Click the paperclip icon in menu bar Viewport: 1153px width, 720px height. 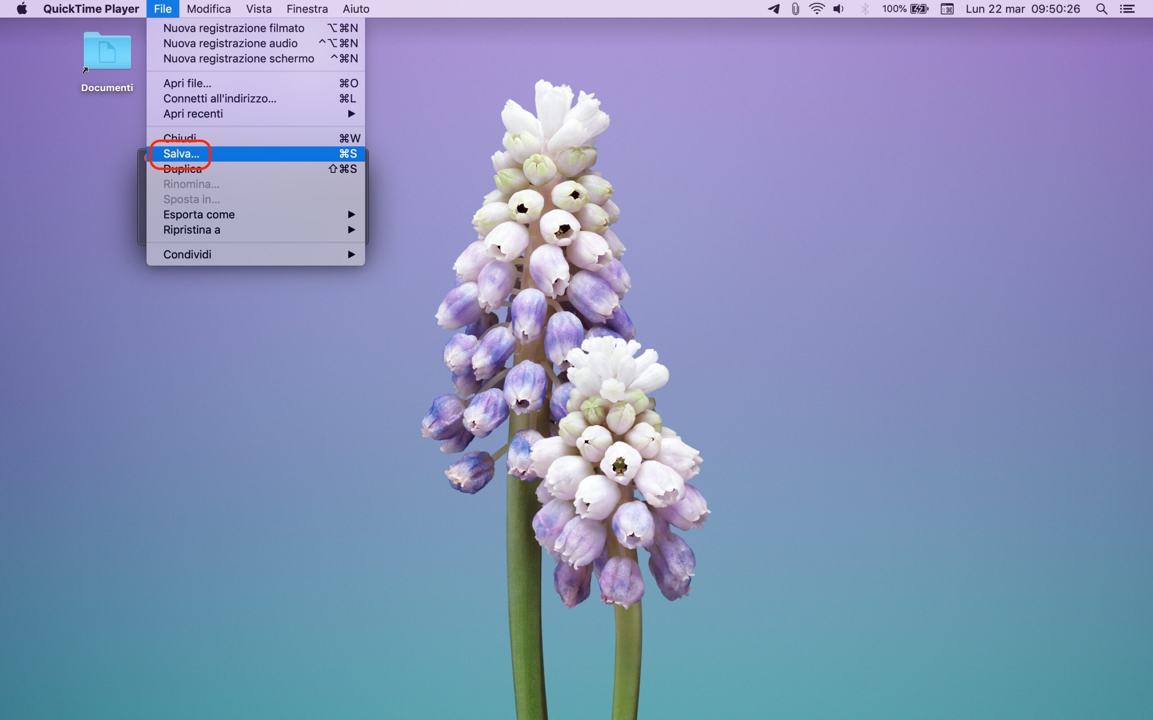[x=795, y=9]
